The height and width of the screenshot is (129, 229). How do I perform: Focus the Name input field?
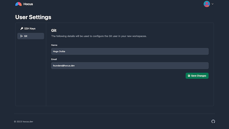pyautogui.click(x=130, y=51)
